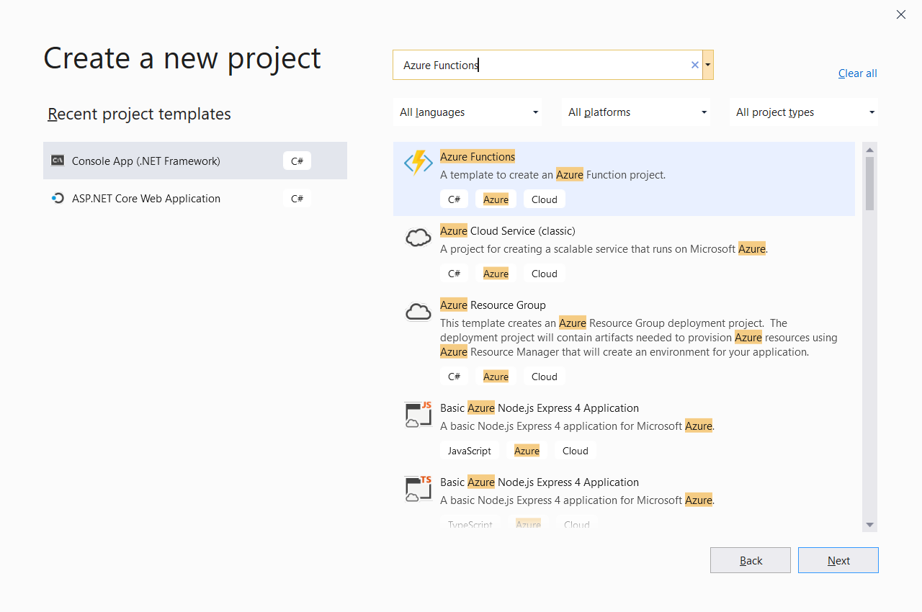Image resolution: width=922 pixels, height=612 pixels.
Task: Click the template list scrollbar thumb
Action: [869, 184]
